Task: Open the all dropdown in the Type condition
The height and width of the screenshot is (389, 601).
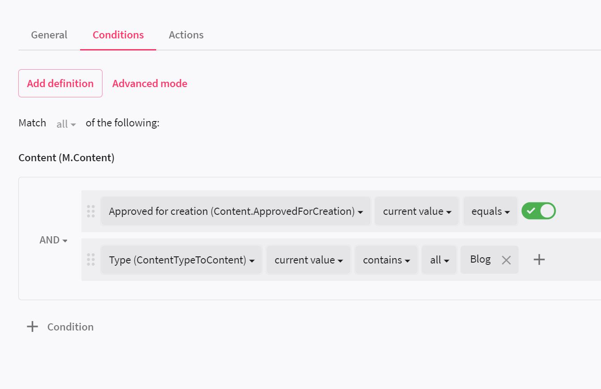Action: [439, 259]
